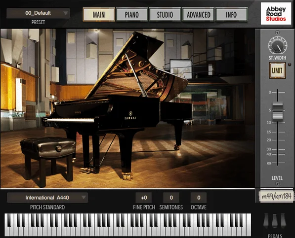Screen dimensions: 295x238
Task: Open the STUDIO tab
Action: [x=165, y=15]
